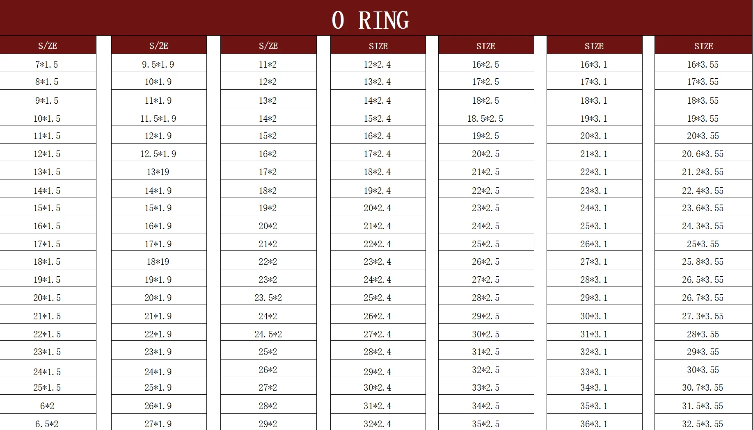Select the 9.5*1.9 size cell
The width and height of the screenshot is (753, 430).
tap(158, 64)
